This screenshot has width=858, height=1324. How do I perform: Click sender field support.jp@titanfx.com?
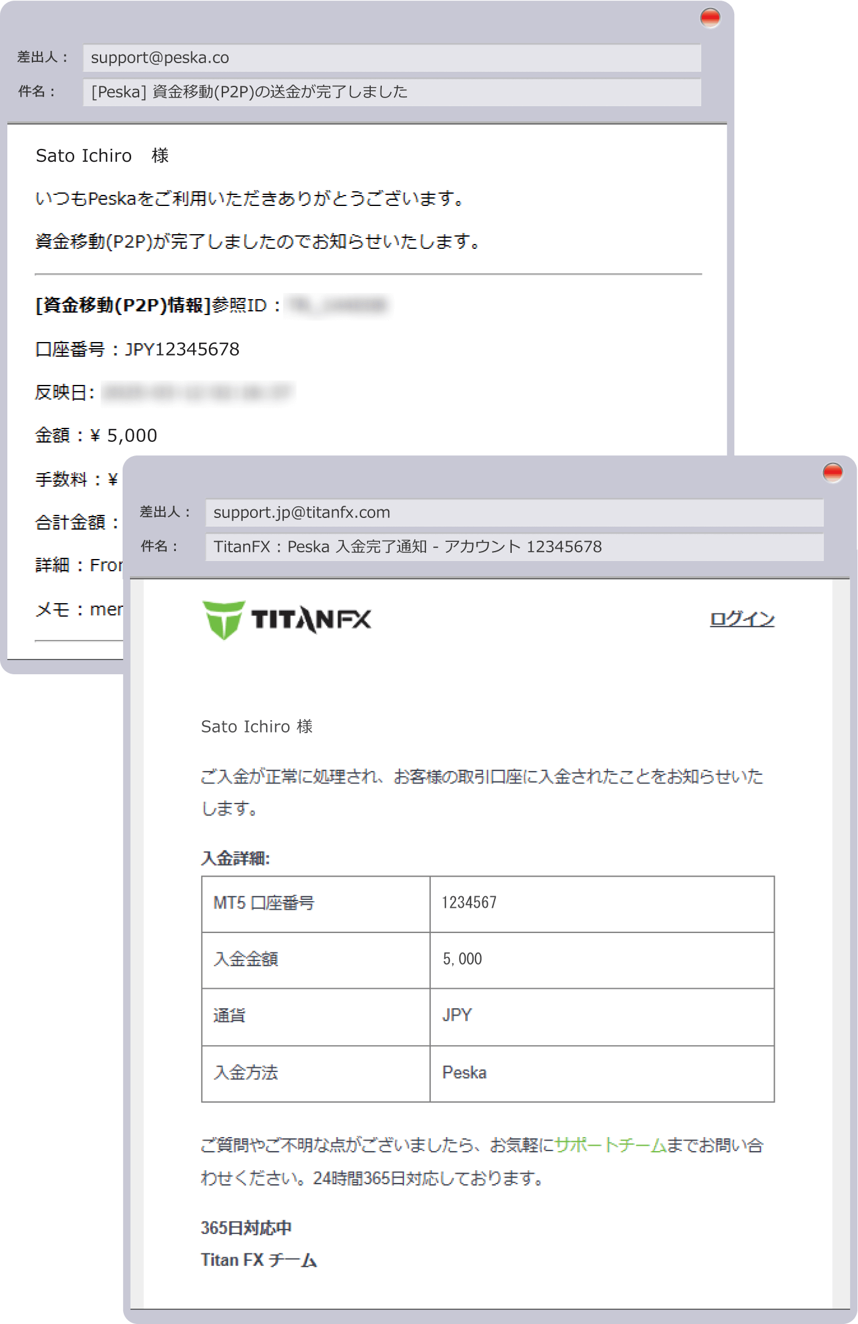coord(514,512)
